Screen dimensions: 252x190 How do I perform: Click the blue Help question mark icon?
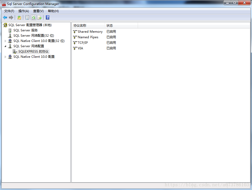[x=47, y=17]
